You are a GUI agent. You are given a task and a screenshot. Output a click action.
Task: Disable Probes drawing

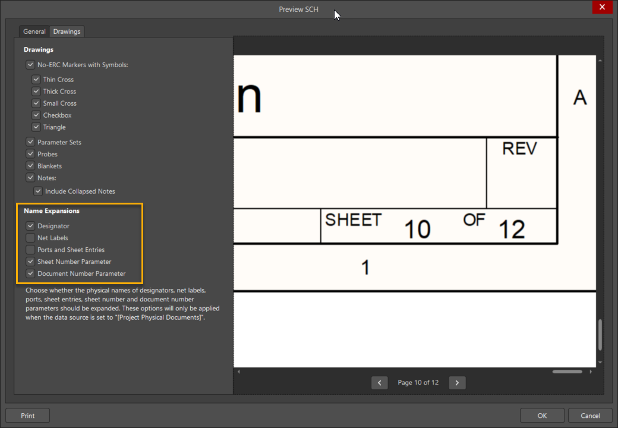[30, 154]
